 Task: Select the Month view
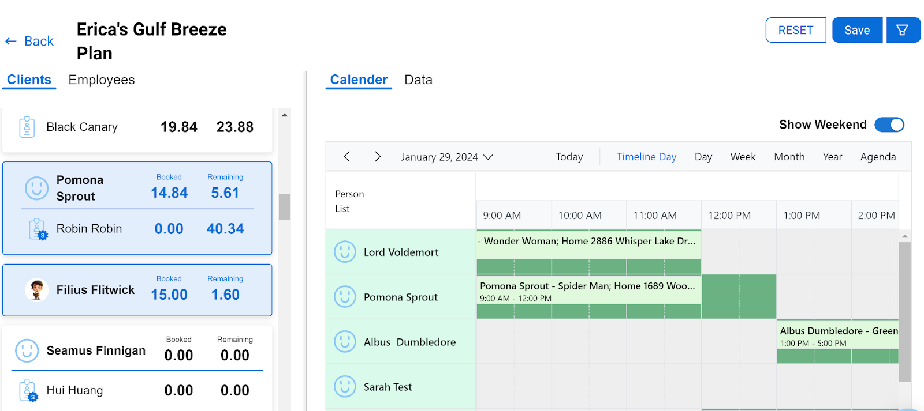[x=789, y=157]
